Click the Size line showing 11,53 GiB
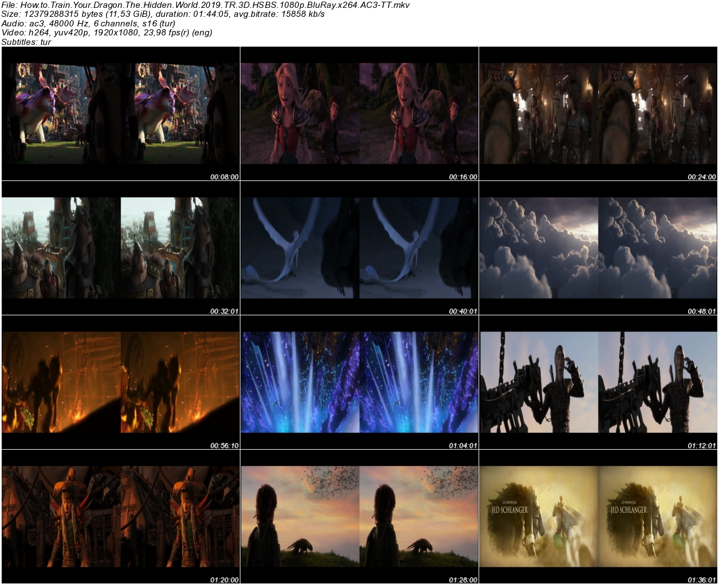The image size is (719, 584). pyautogui.click(x=163, y=14)
